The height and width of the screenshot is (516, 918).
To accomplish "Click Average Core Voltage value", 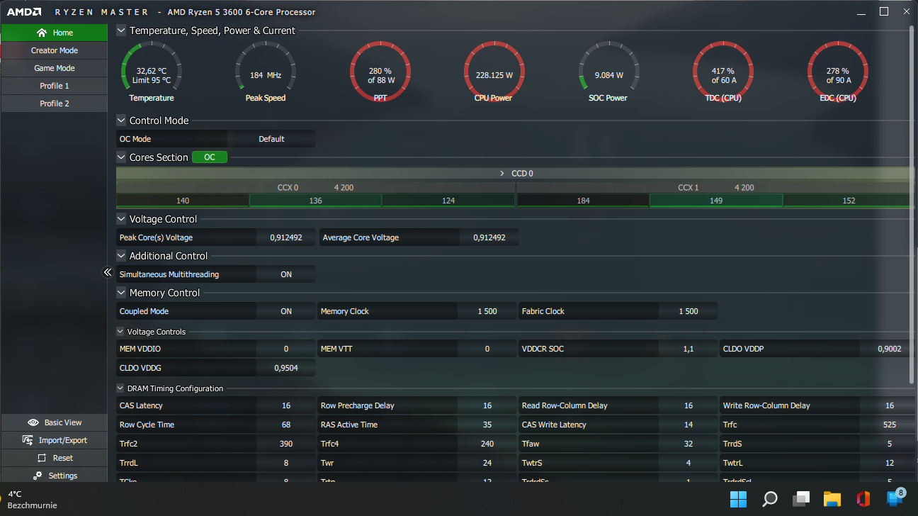I will pyautogui.click(x=489, y=237).
